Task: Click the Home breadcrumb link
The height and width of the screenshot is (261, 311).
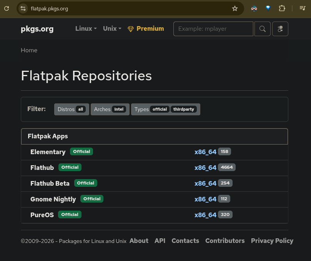Action: (29, 50)
